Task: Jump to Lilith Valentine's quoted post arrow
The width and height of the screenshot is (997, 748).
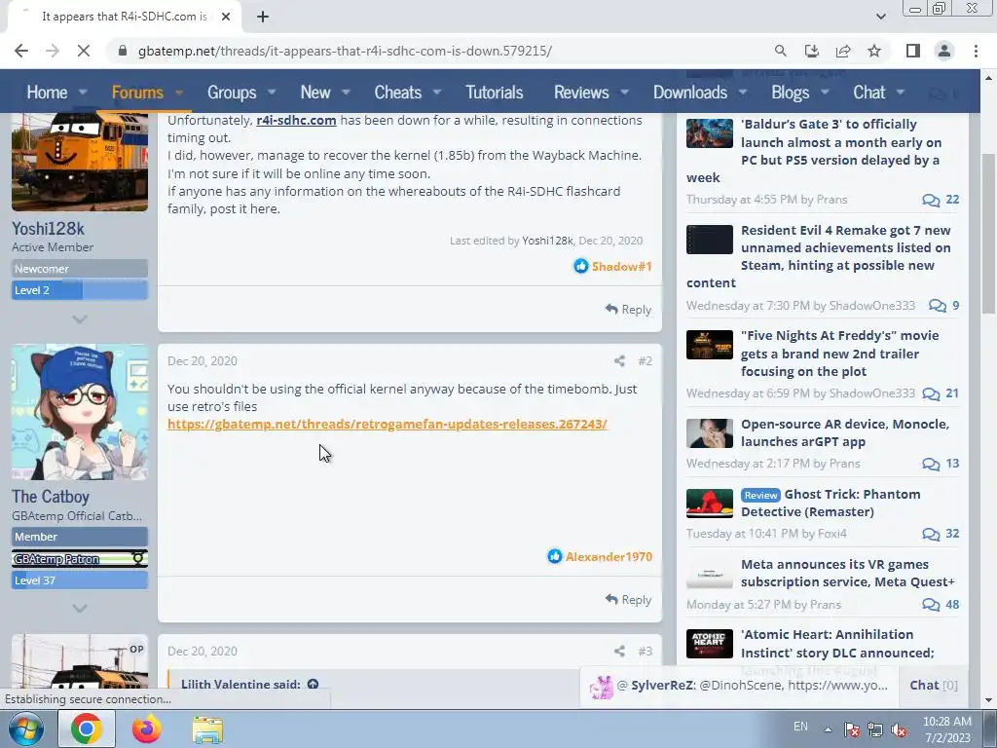Action: pyautogui.click(x=313, y=685)
